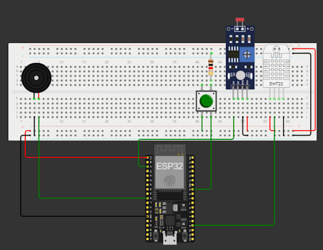This screenshot has height=250, width=323.
Task: Select the resistor on the breadboard
Action: tap(210, 67)
